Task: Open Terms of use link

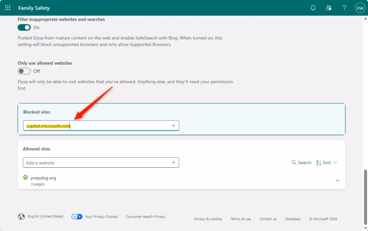Action: pos(240,219)
